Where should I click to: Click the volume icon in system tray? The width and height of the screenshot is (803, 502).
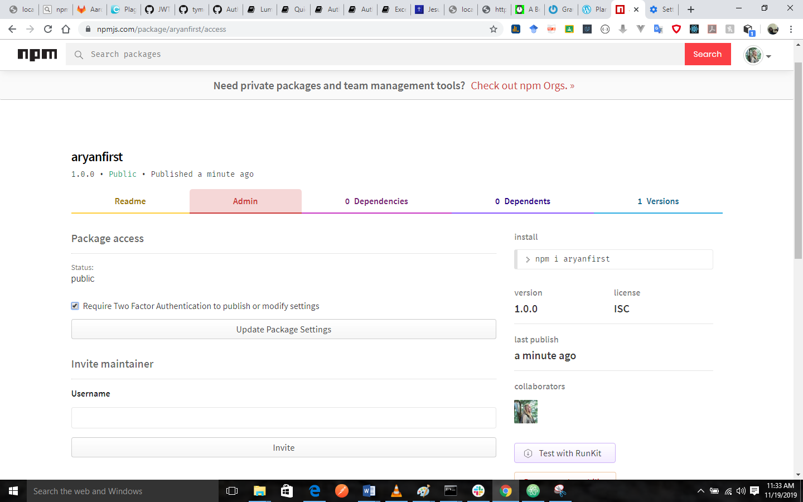pos(741,491)
